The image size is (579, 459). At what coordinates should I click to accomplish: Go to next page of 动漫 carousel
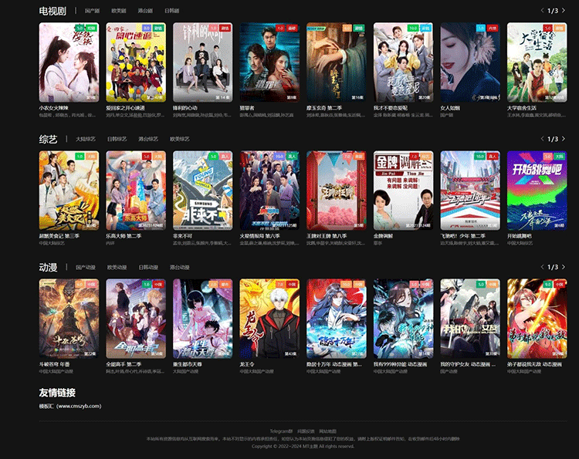(x=564, y=267)
